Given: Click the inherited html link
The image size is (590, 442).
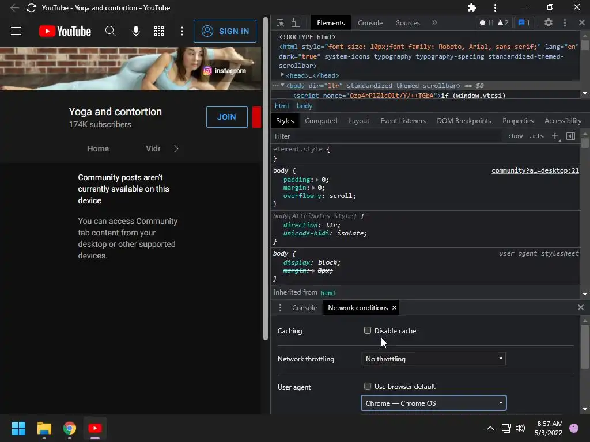Looking at the screenshot, I should point(328,293).
